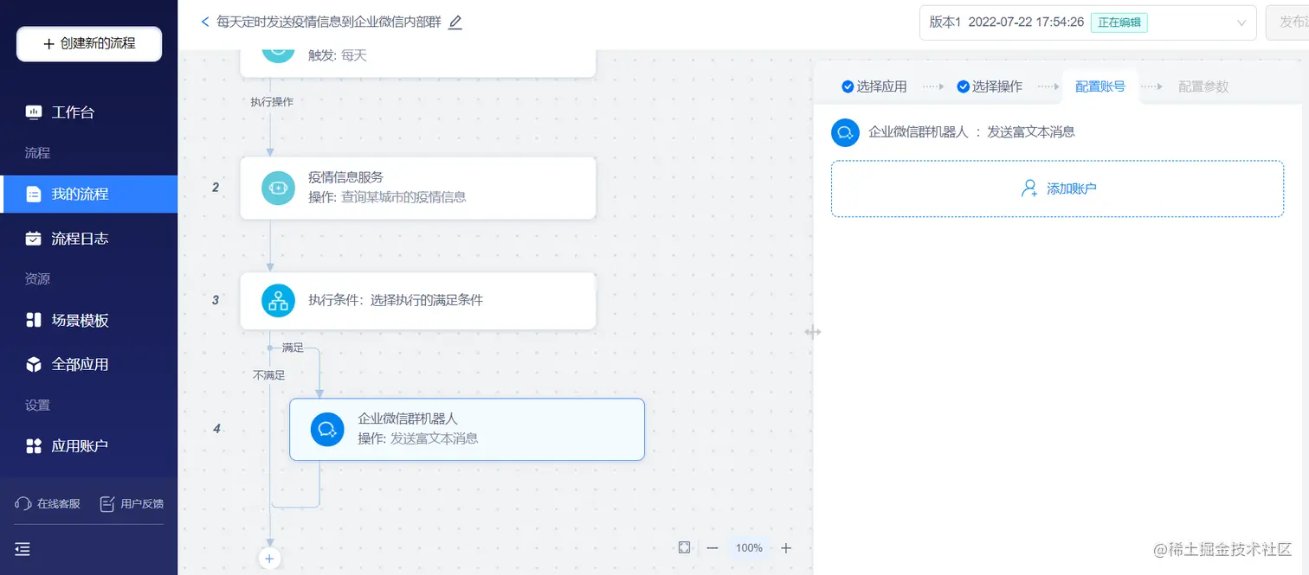
Task: Zoom out the canvas with minus
Action: point(713,547)
